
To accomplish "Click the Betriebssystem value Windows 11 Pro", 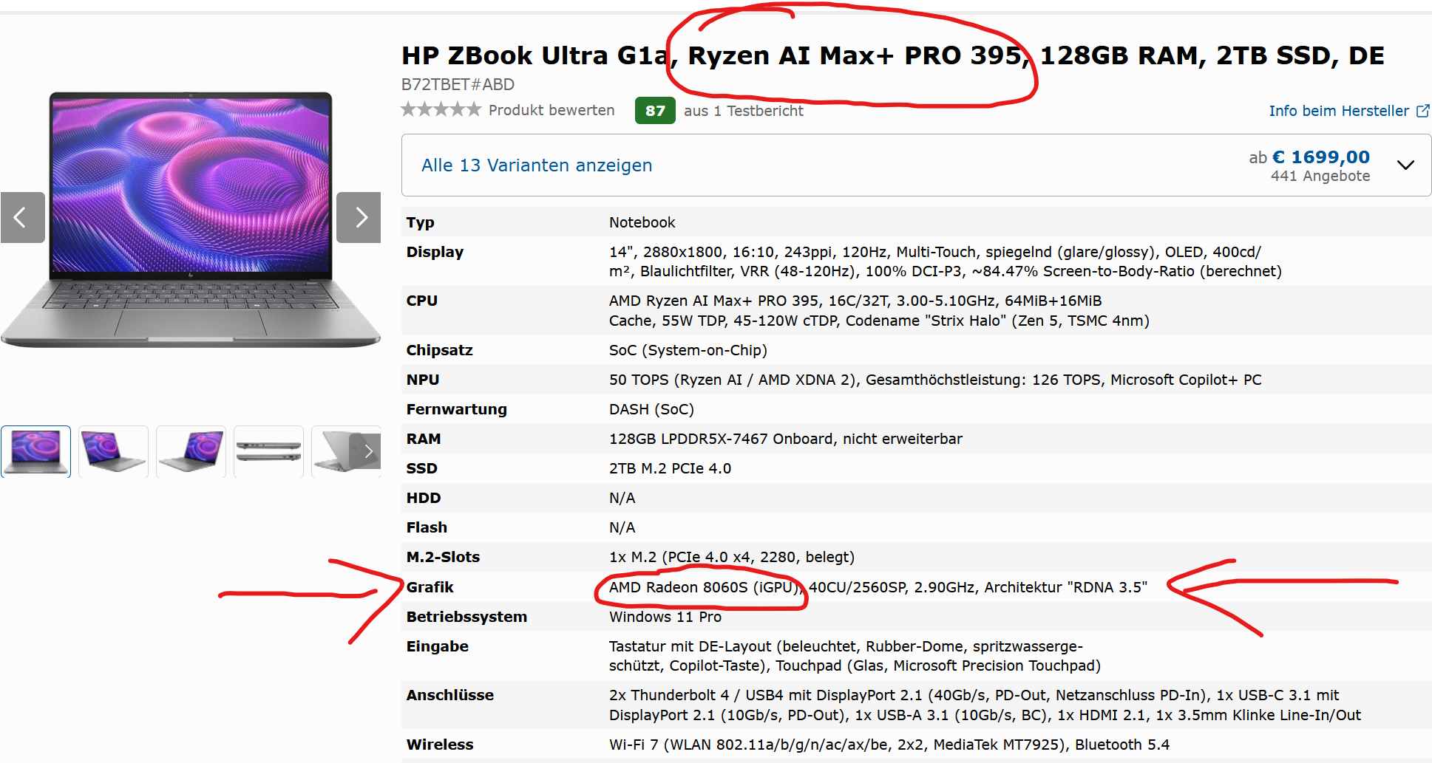I will click(665, 617).
